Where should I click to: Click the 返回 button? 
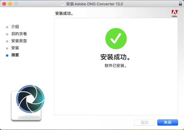click(x=144, y=122)
